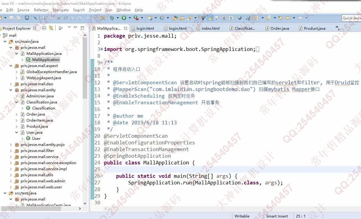Click the Run Last Tool icon with red toolbox
361x219 pixels.
pyautogui.click(x=136, y=18)
